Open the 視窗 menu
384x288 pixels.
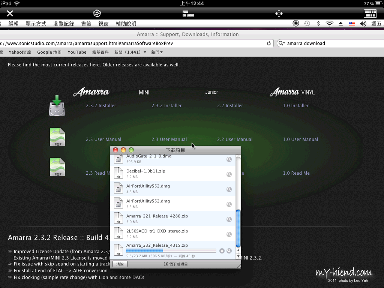(103, 24)
